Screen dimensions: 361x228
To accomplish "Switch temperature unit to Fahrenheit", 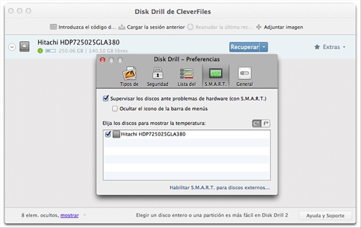I will (x=265, y=124).
